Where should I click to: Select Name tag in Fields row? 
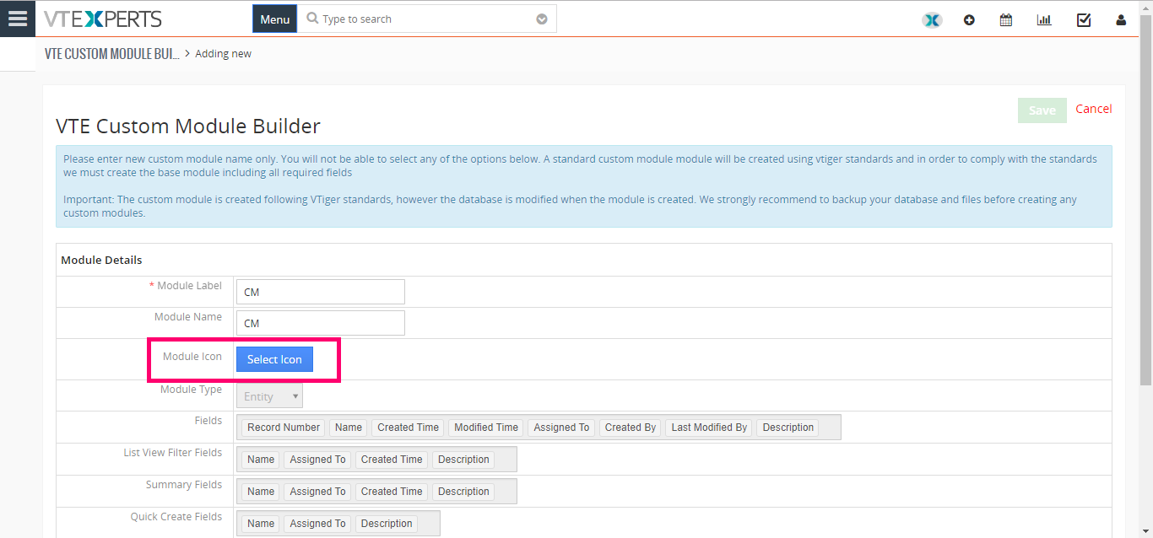click(349, 428)
